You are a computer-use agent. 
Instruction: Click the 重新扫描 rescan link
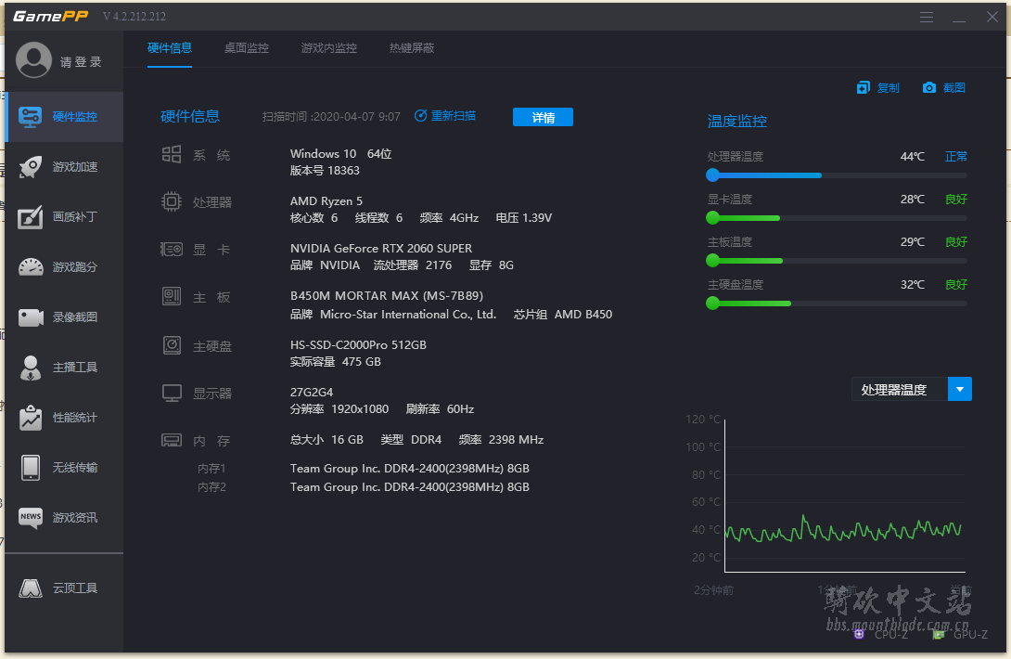point(454,115)
